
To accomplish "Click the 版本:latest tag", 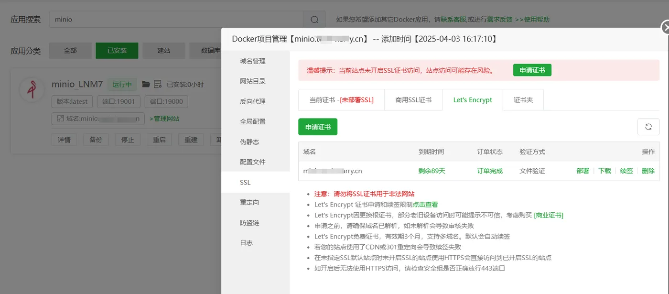I will [x=72, y=101].
